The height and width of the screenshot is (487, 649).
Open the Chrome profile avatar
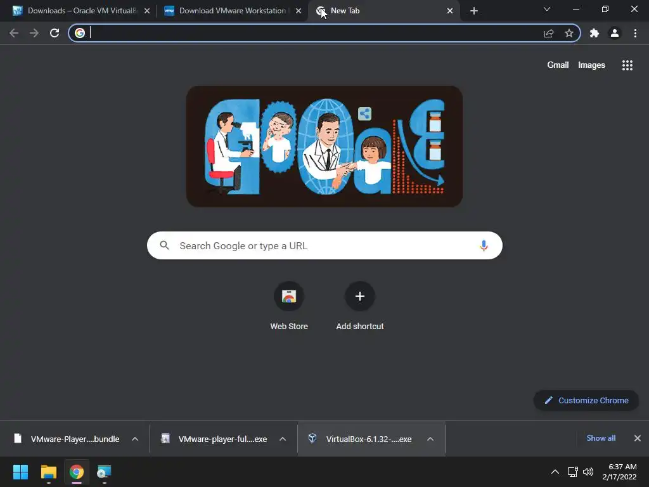(615, 33)
